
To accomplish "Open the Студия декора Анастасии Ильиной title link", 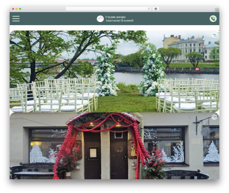I will click(119, 19).
